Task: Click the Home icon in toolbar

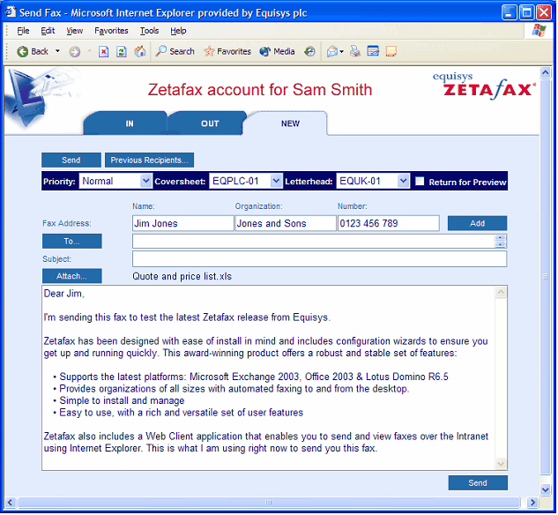Action: click(140, 52)
